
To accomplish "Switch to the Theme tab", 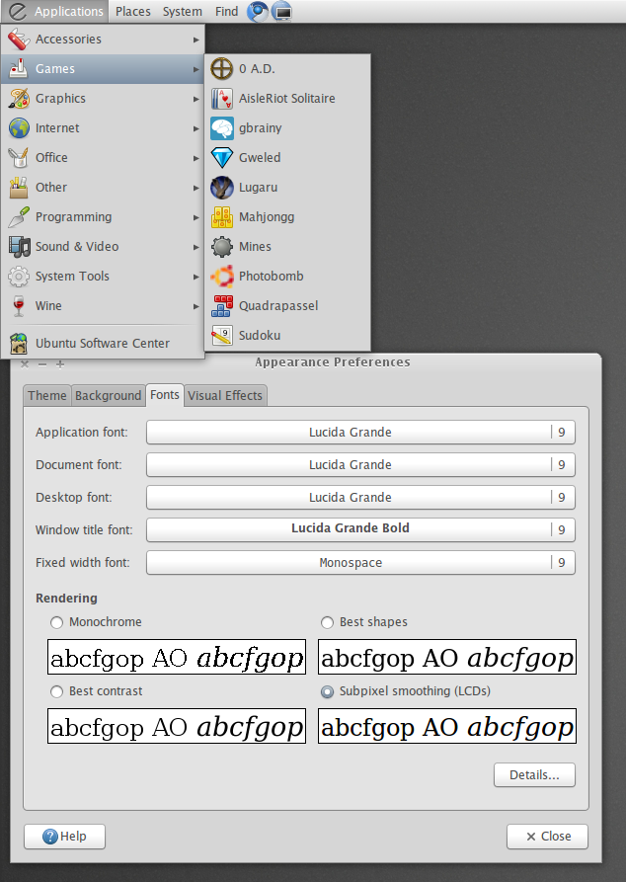I will (47, 395).
